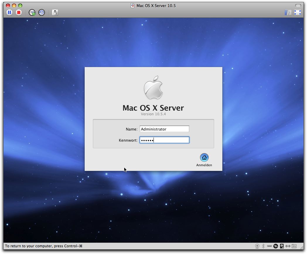Click the Name field containing Administrator
307x254 pixels.
164,129
